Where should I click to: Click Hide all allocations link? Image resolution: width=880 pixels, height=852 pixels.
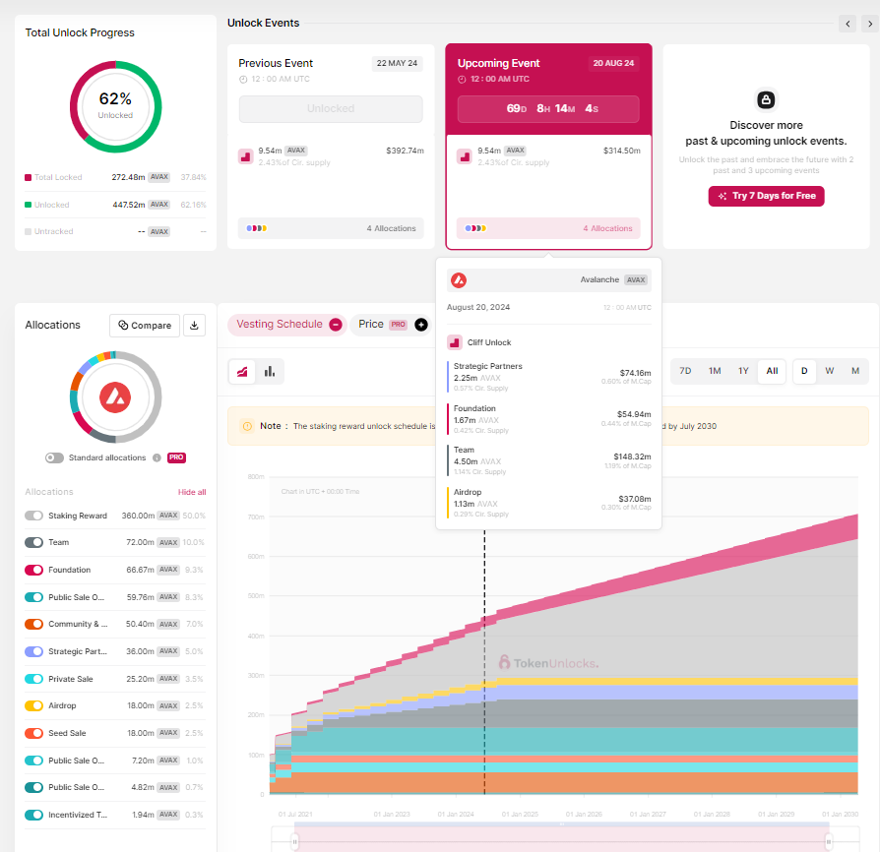191,492
